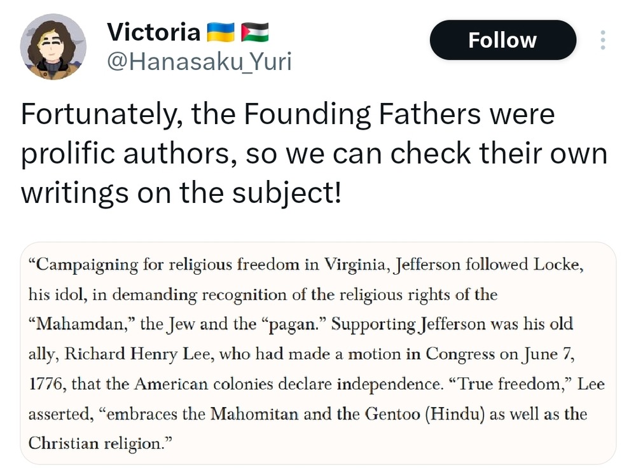Open the Victoria display name link

point(153,31)
